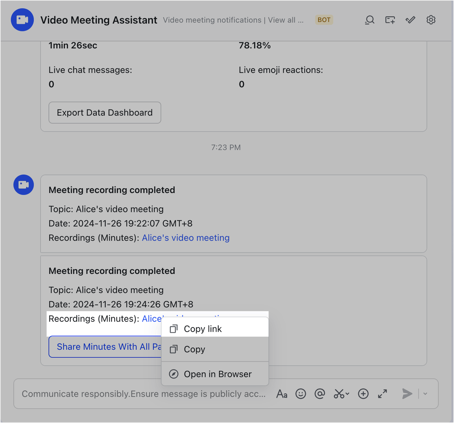
Task: Open Alice's video meeting link for 19:22:07
Action: [x=186, y=238]
